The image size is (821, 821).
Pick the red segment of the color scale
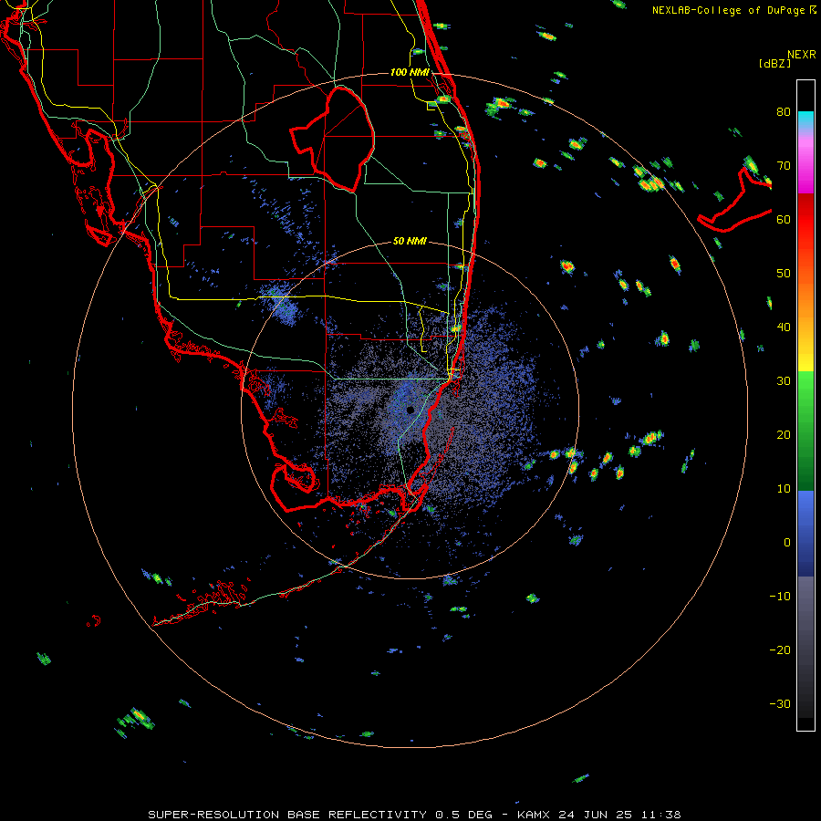[x=805, y=220]
